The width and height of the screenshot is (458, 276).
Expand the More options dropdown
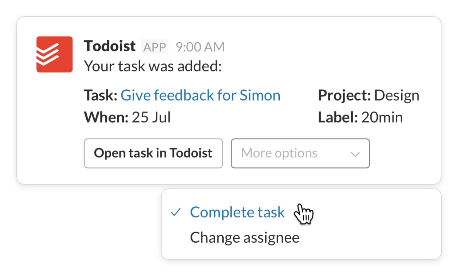[300, 154]
